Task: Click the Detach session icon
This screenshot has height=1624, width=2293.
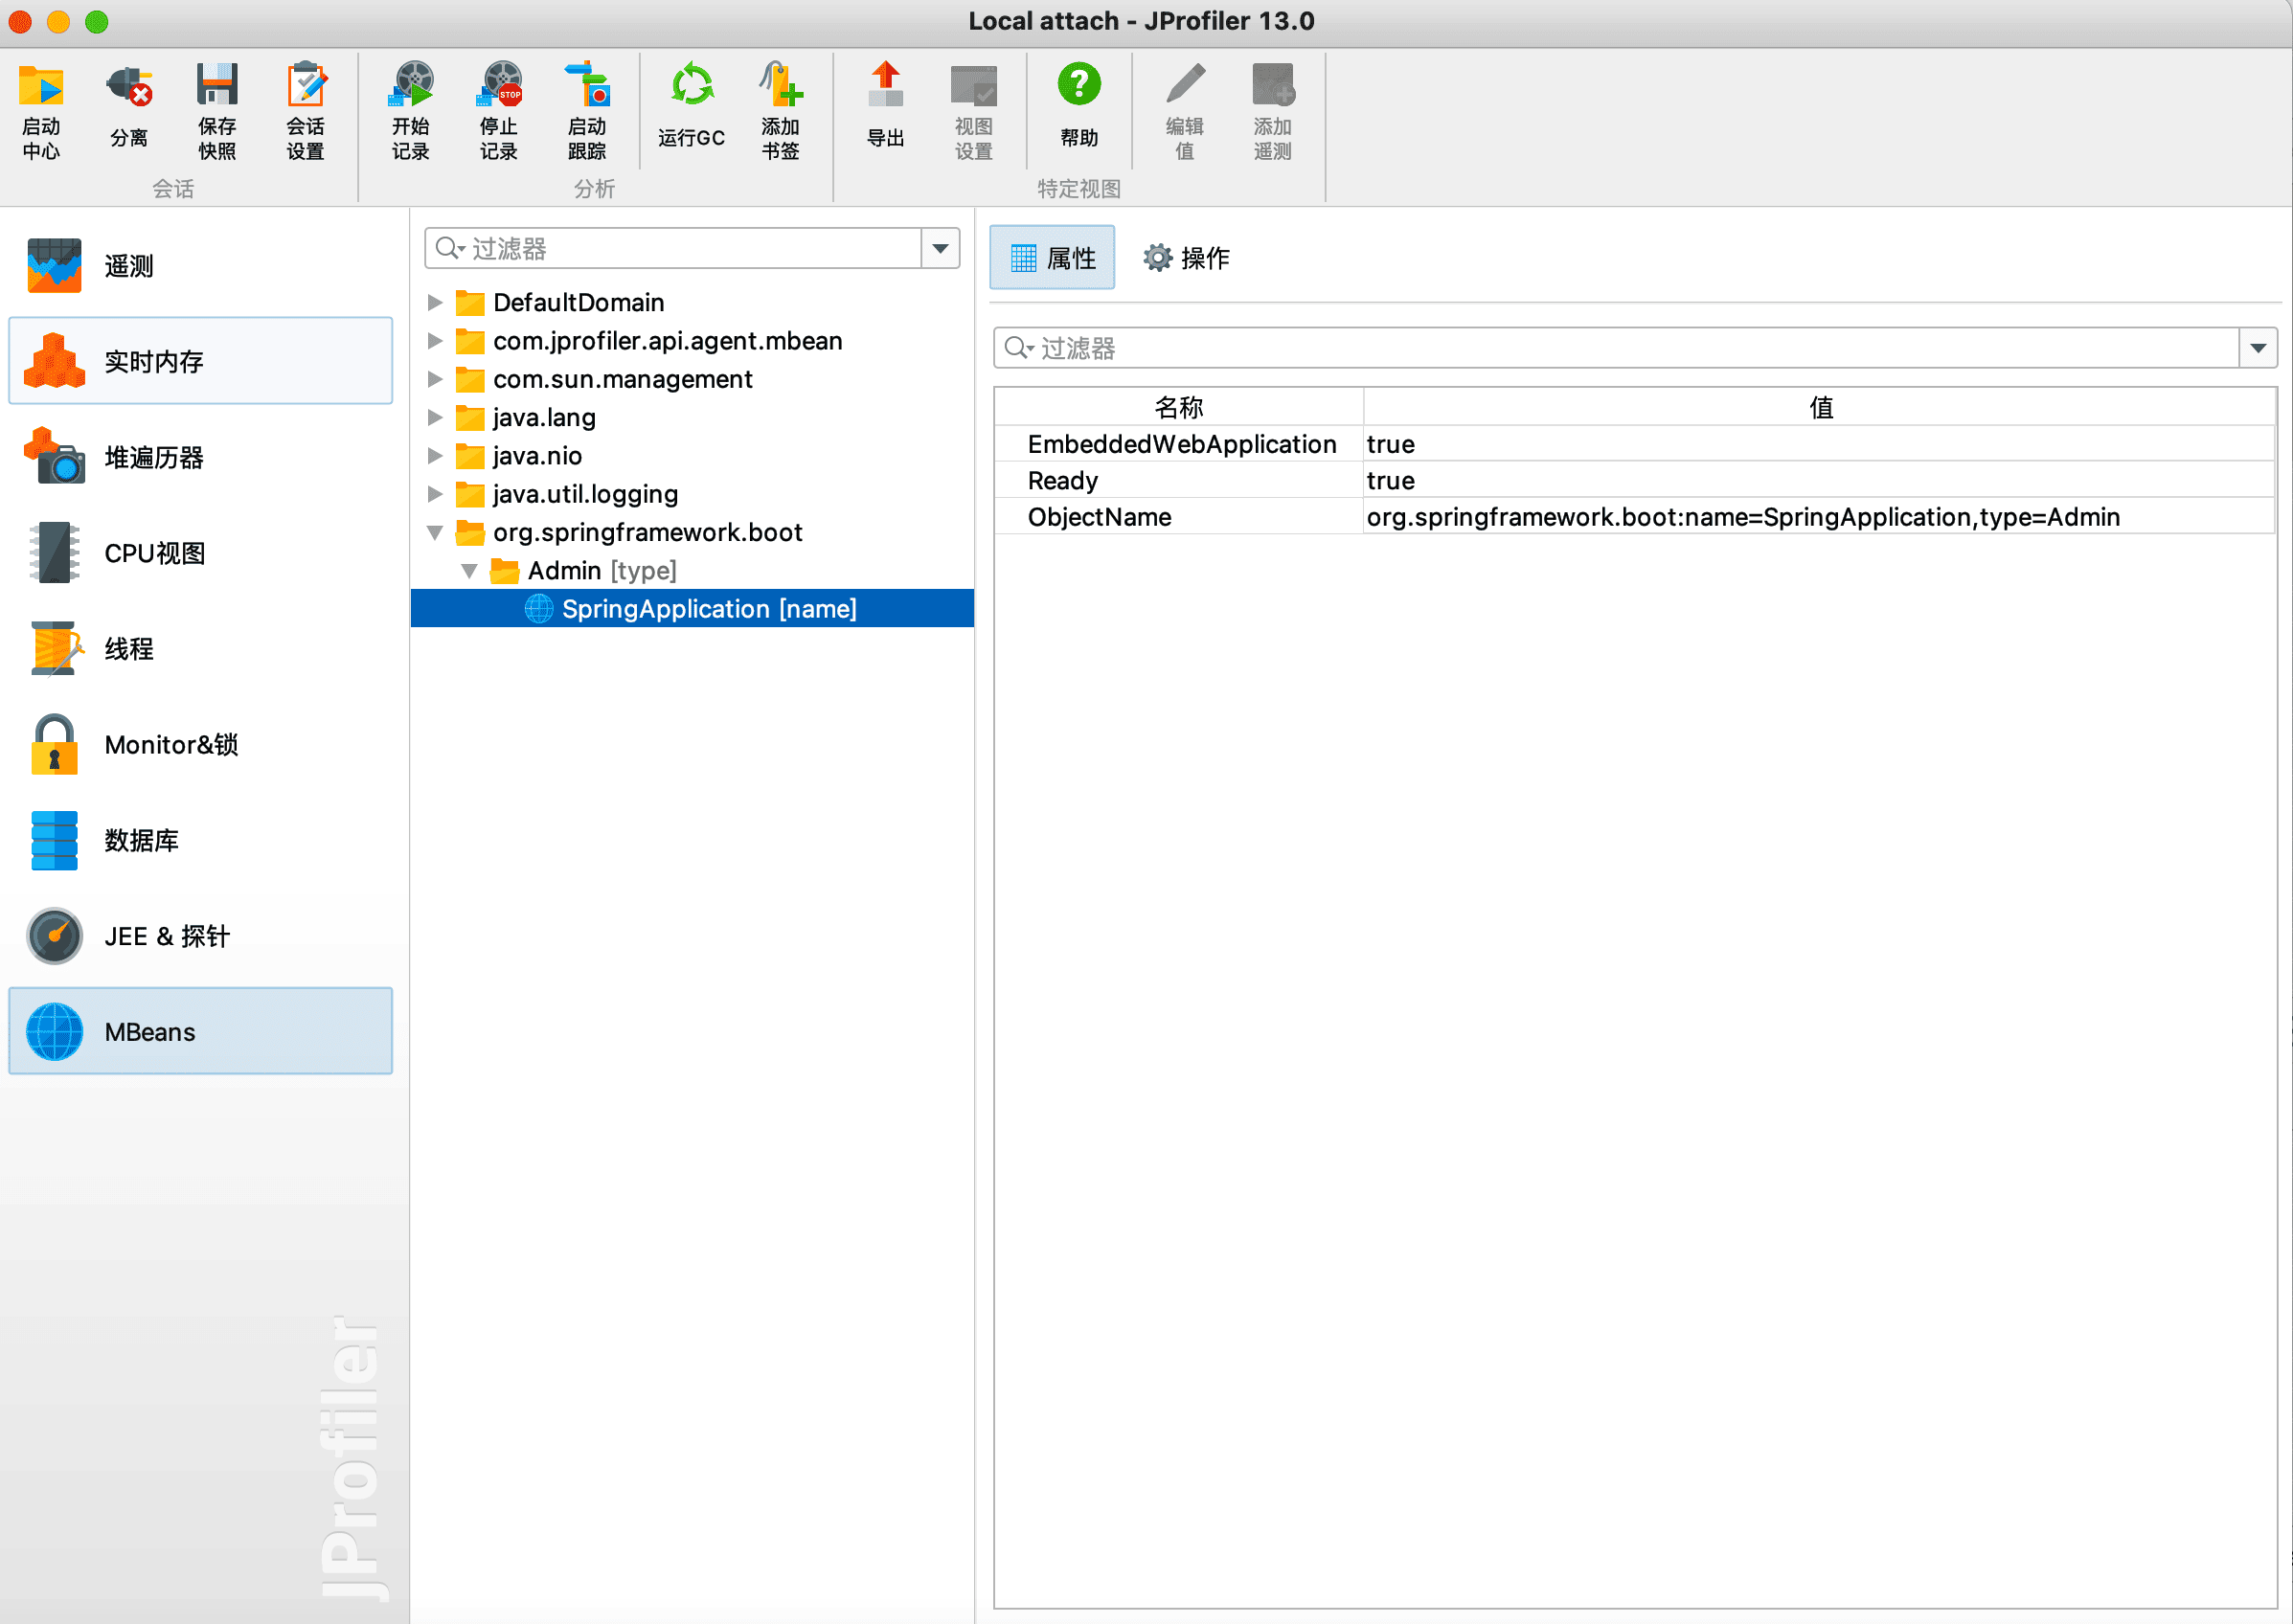Action: [x=129, y=86]
